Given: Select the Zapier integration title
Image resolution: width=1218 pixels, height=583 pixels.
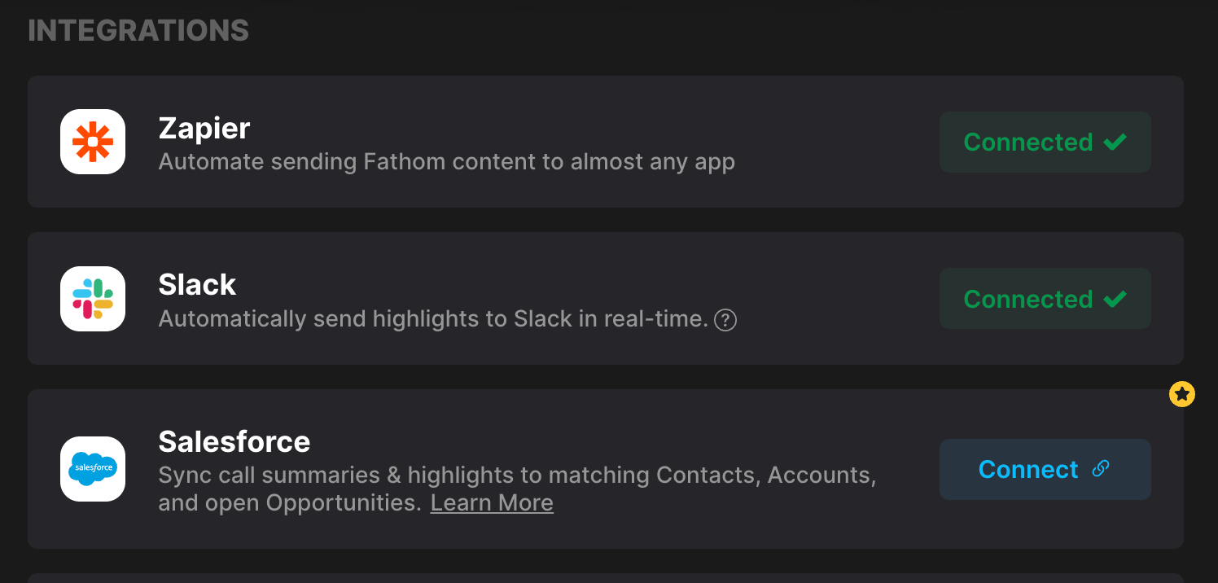Looking at the screenshot, I should click(204, 128).
